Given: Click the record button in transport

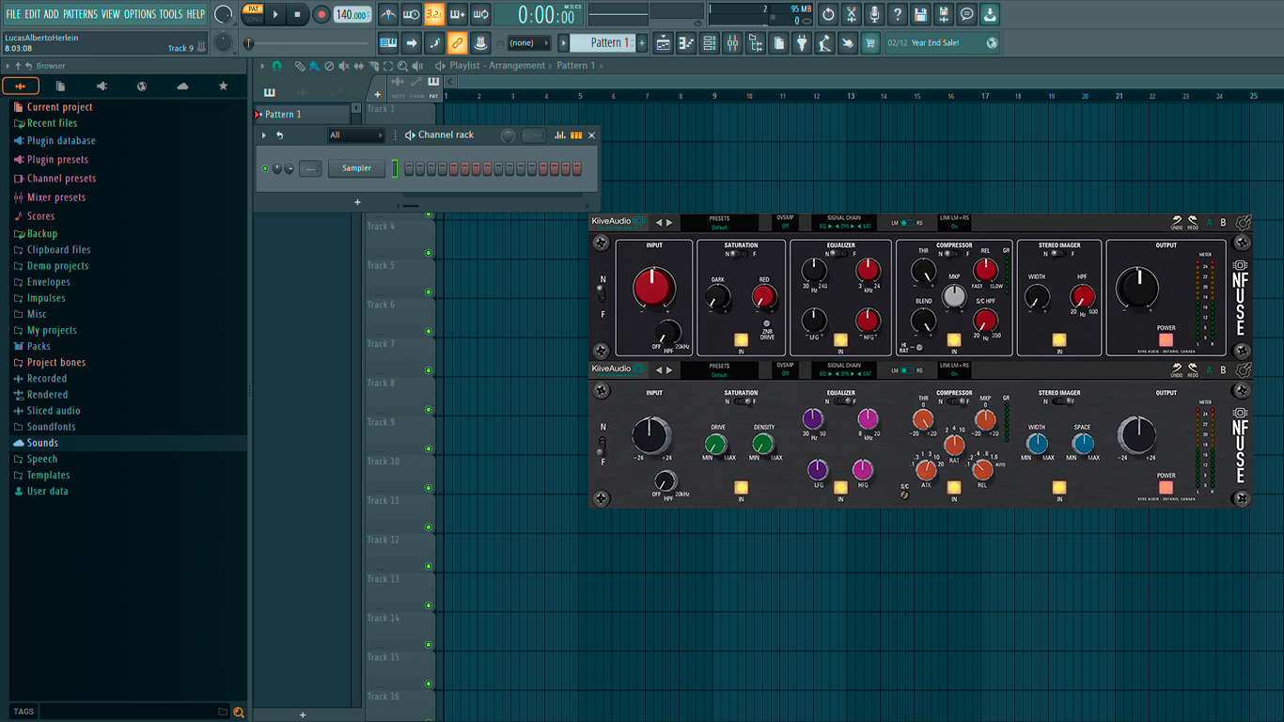Looking at the screenshot, I should (321, 14).
